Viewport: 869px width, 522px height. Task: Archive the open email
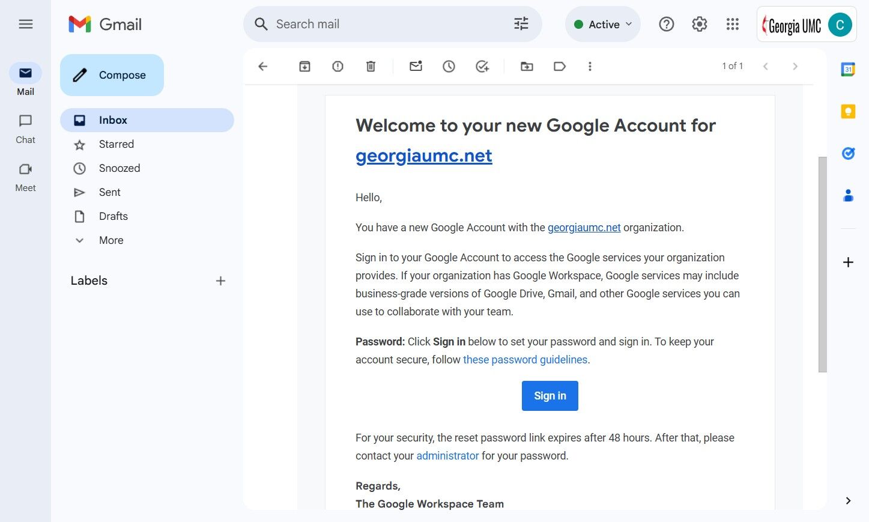point(304,67)
